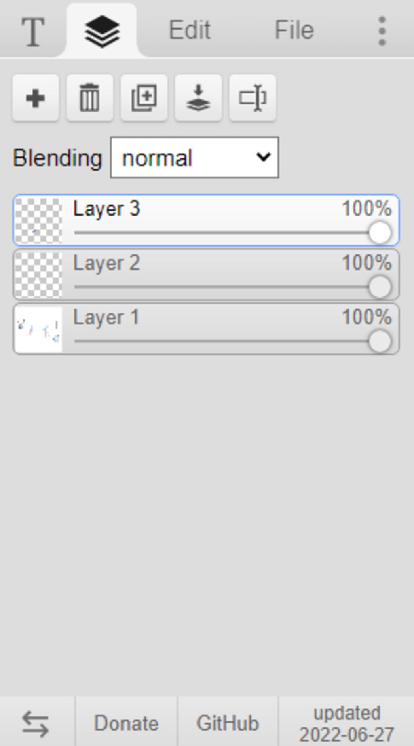
Task: Select Layer 2 in the layer list
Action: [206, 275]
